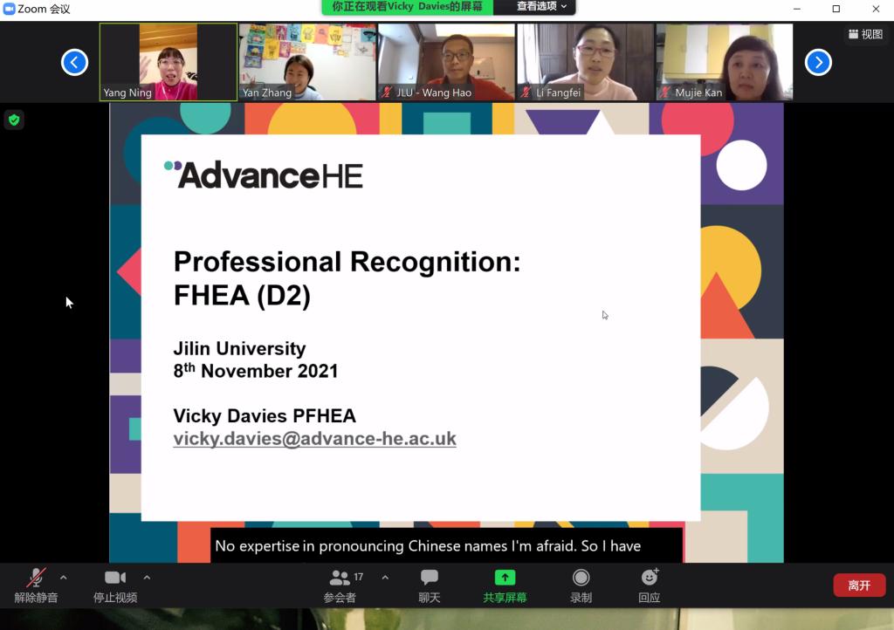Select Yang Ning's video thumbnail

[168, 62]
